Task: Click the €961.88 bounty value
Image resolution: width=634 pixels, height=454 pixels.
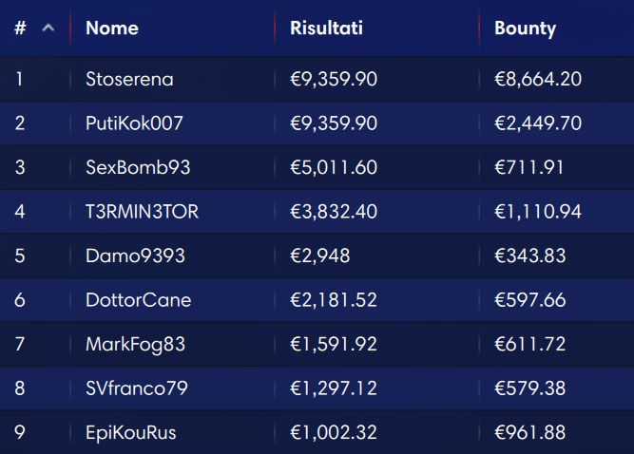Action: (529, 432)
